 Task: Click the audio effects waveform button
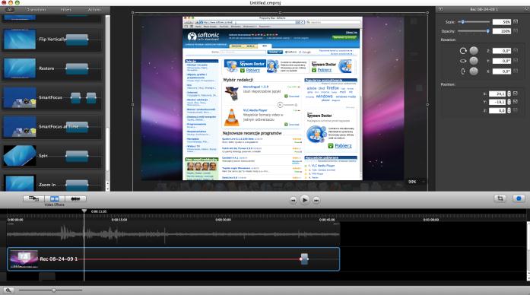[75, 198]
